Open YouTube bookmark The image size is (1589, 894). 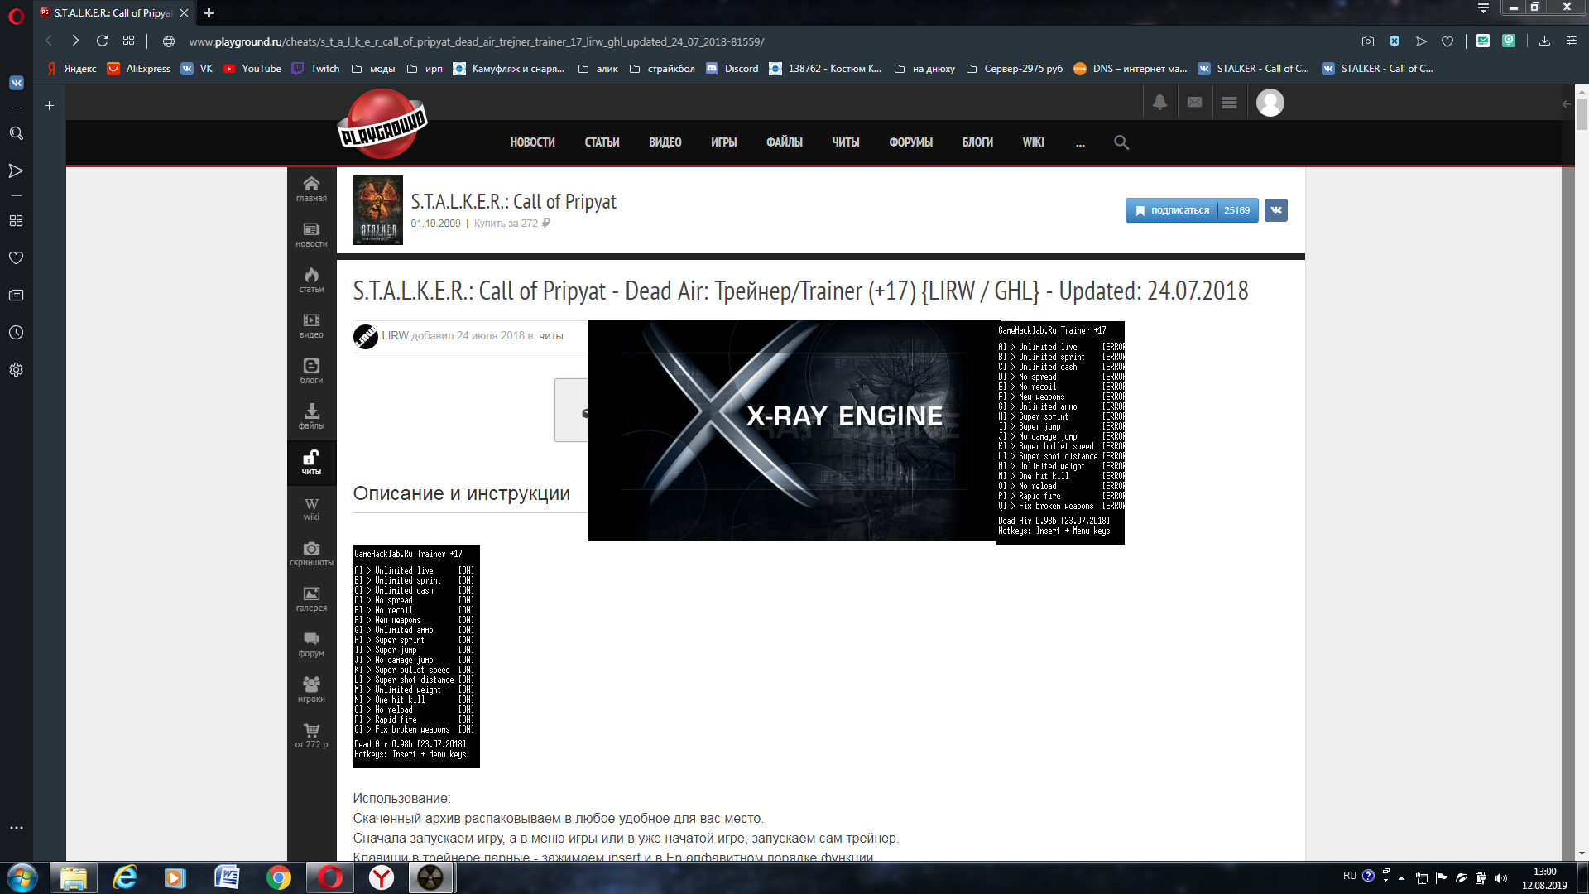pos(252,69)
